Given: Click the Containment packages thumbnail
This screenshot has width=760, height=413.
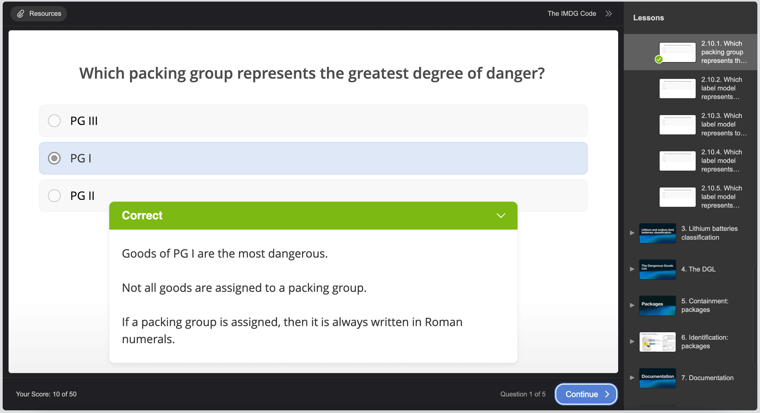Looking at the screenshot, I should pos(657,305).
